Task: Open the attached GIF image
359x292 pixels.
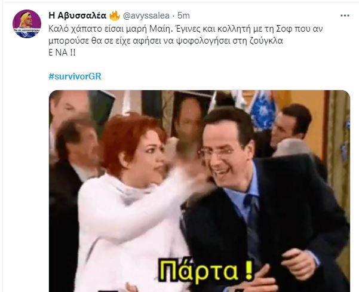Action: click(x=200, y=191)
